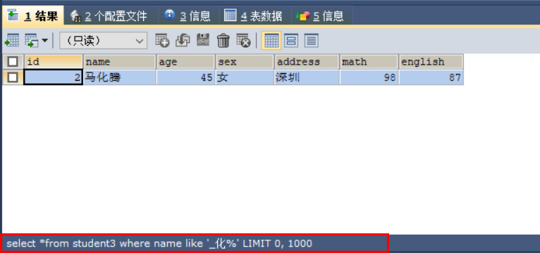
Task: Click the insert new row icon
Action: click(x=162, y=41)
